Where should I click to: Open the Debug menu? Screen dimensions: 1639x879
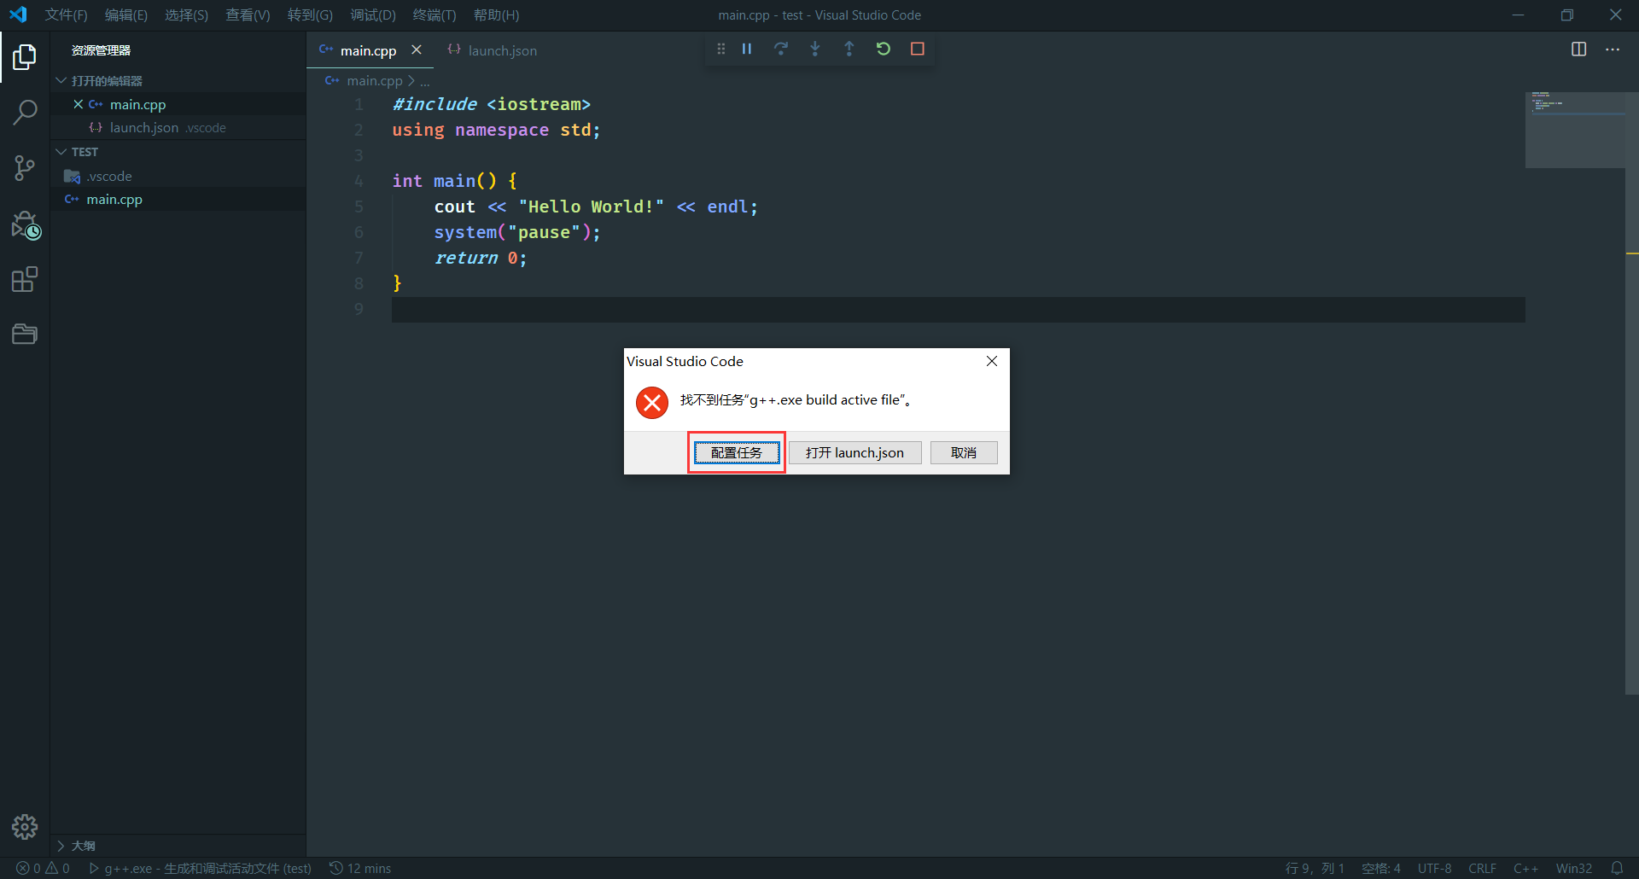click(373, 15)
